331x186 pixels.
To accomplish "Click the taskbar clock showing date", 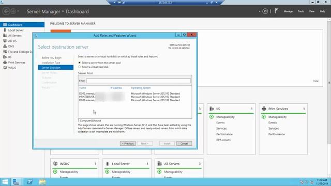I will [322, 182].
